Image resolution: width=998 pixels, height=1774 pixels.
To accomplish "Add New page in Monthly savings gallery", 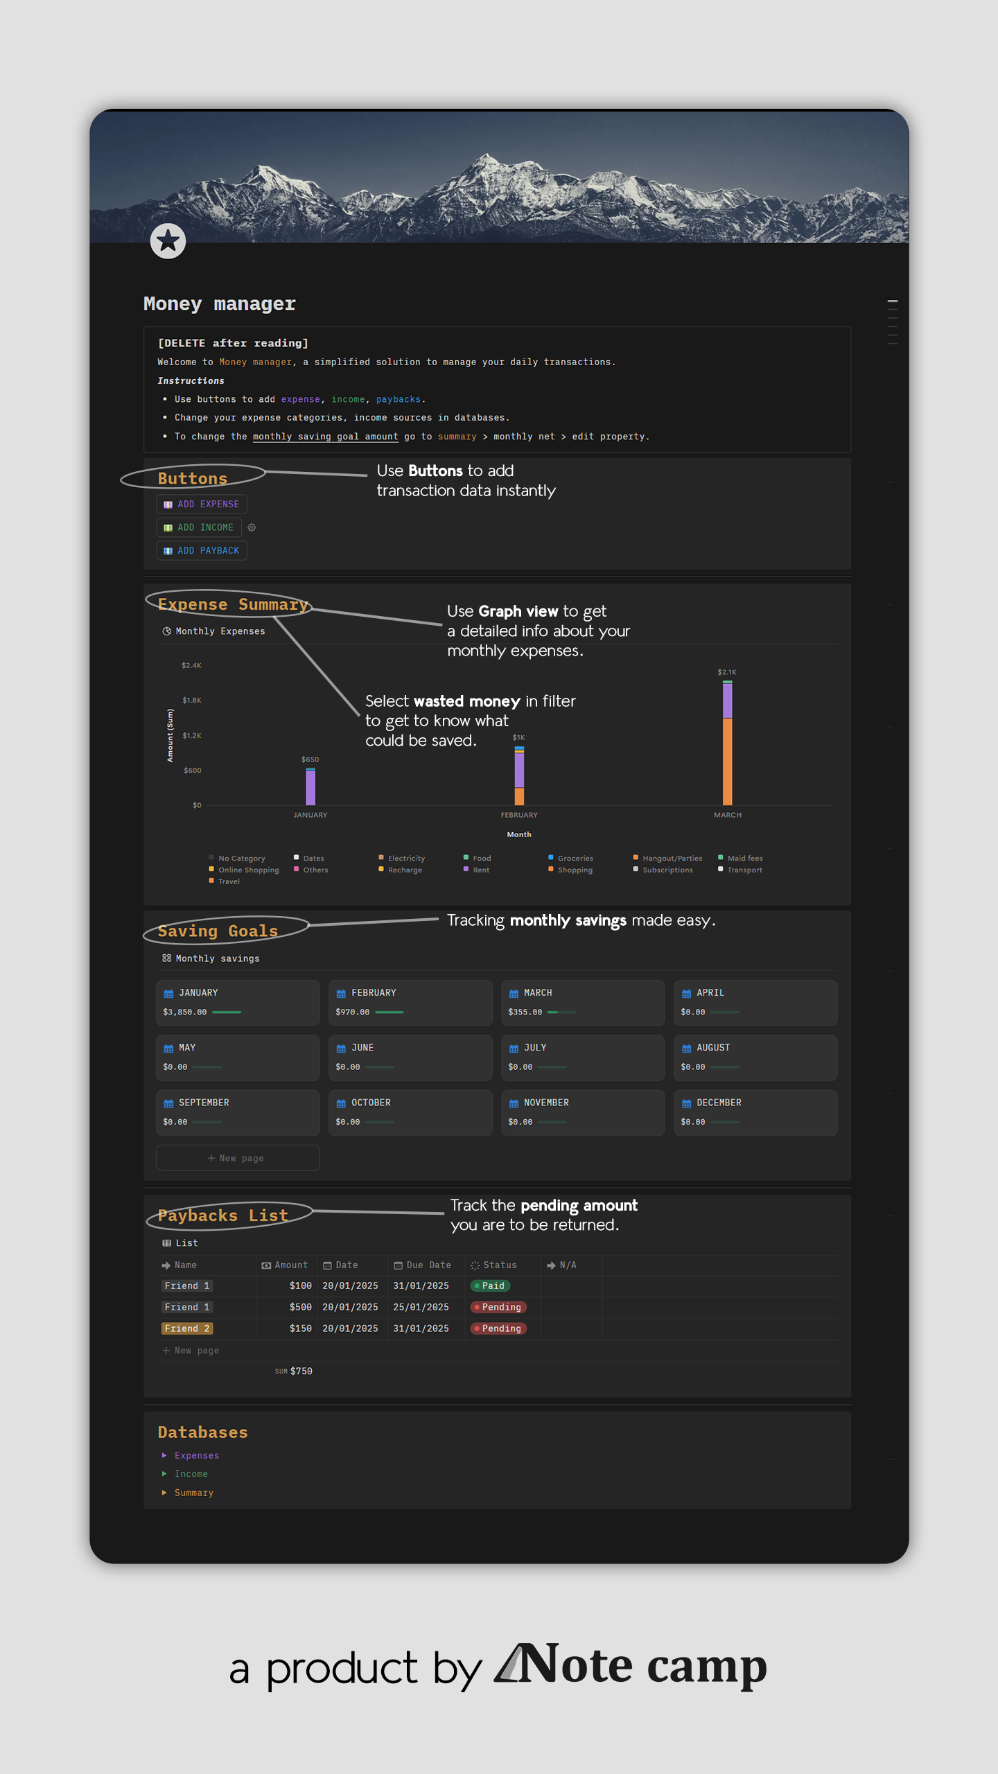I will 238,1158.
